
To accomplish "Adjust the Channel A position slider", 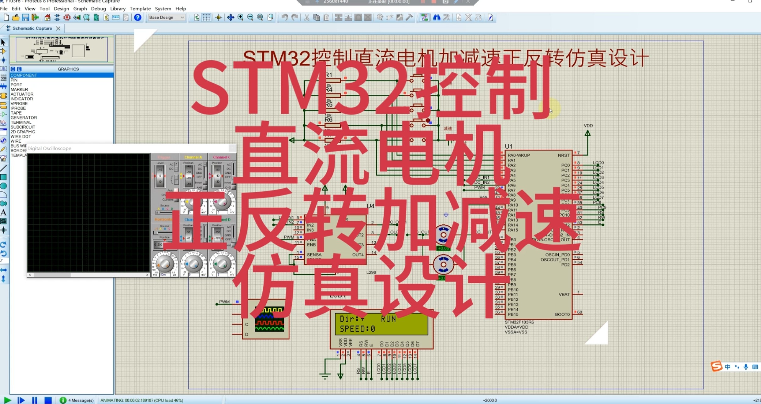I will pos(189,176).
